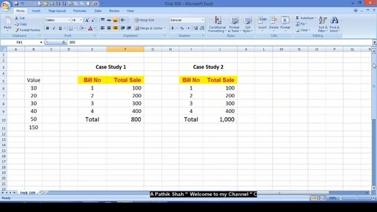Toggle Underline formatting
The width and height of the screenshot is (377, 212).
pyautogui.click(x=60, y=28)
